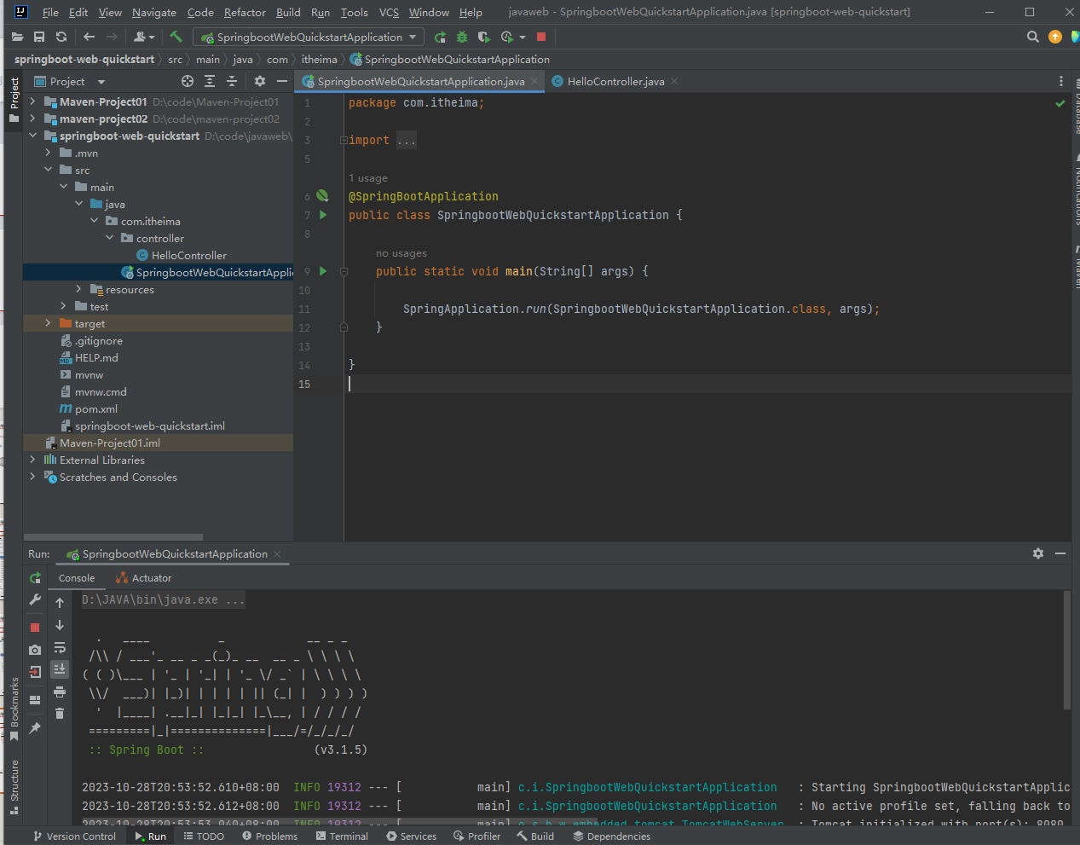Expand Maven-Project01 tree node
1080x845 pixels.
coord(32,101)
